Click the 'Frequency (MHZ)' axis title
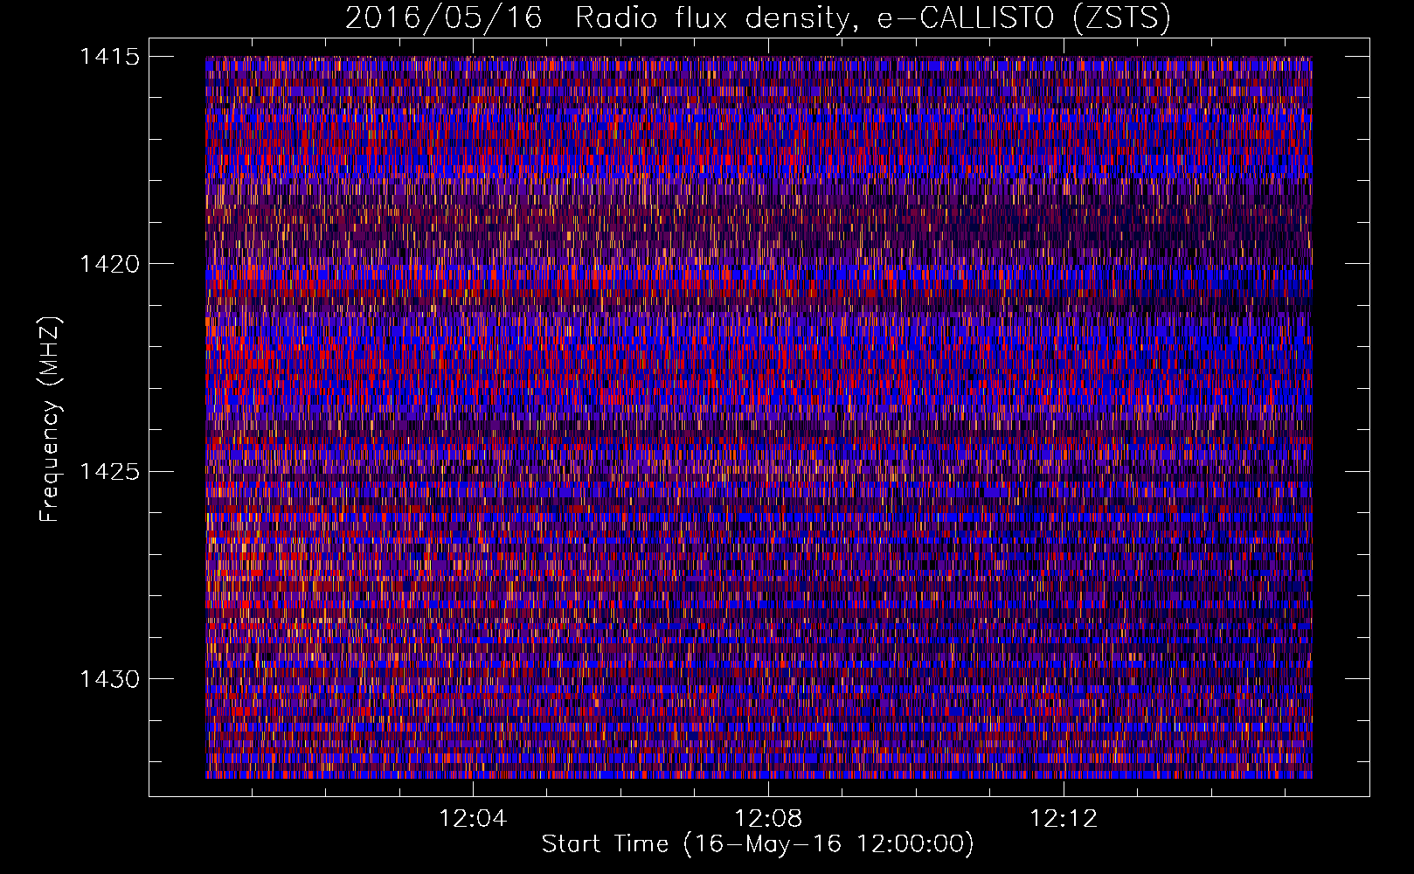The height and width of the screenshot is (874, 1414). pyautogui.click(x=50, y=420)
